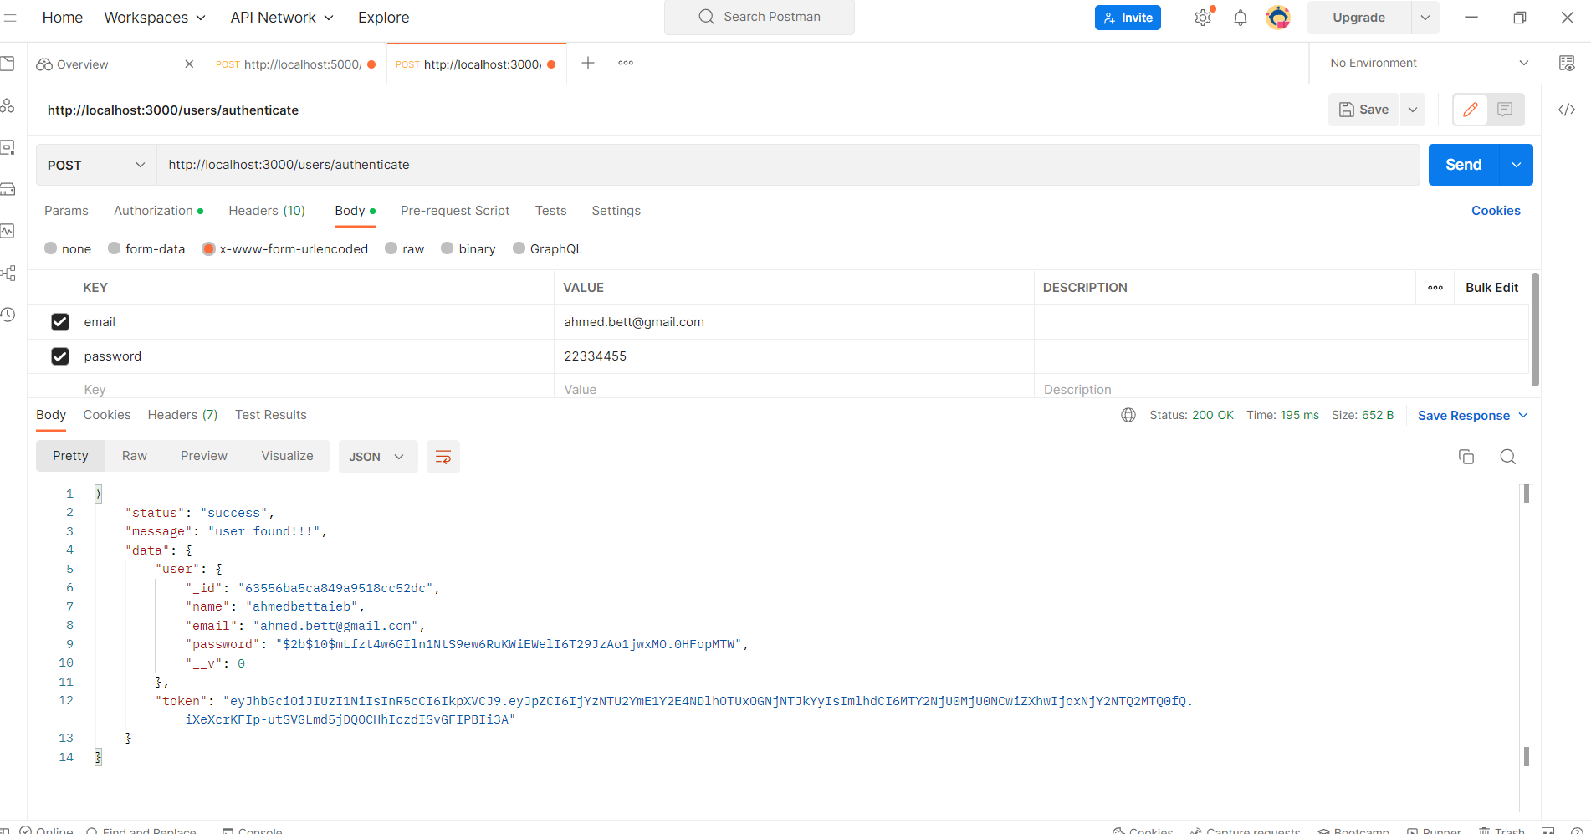The height and width of the screenshot is (834, 1591).
Task: Switch to the Raw response view
Action: click(x=135, y=456)
